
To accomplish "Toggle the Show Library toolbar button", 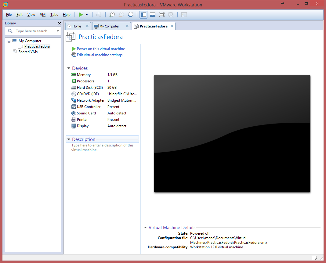I will click(143, 15).
